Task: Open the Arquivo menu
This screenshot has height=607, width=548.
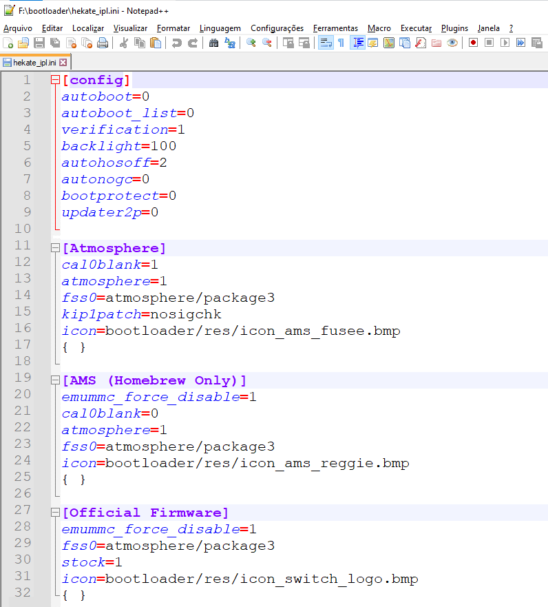Action: coord(18,28)
